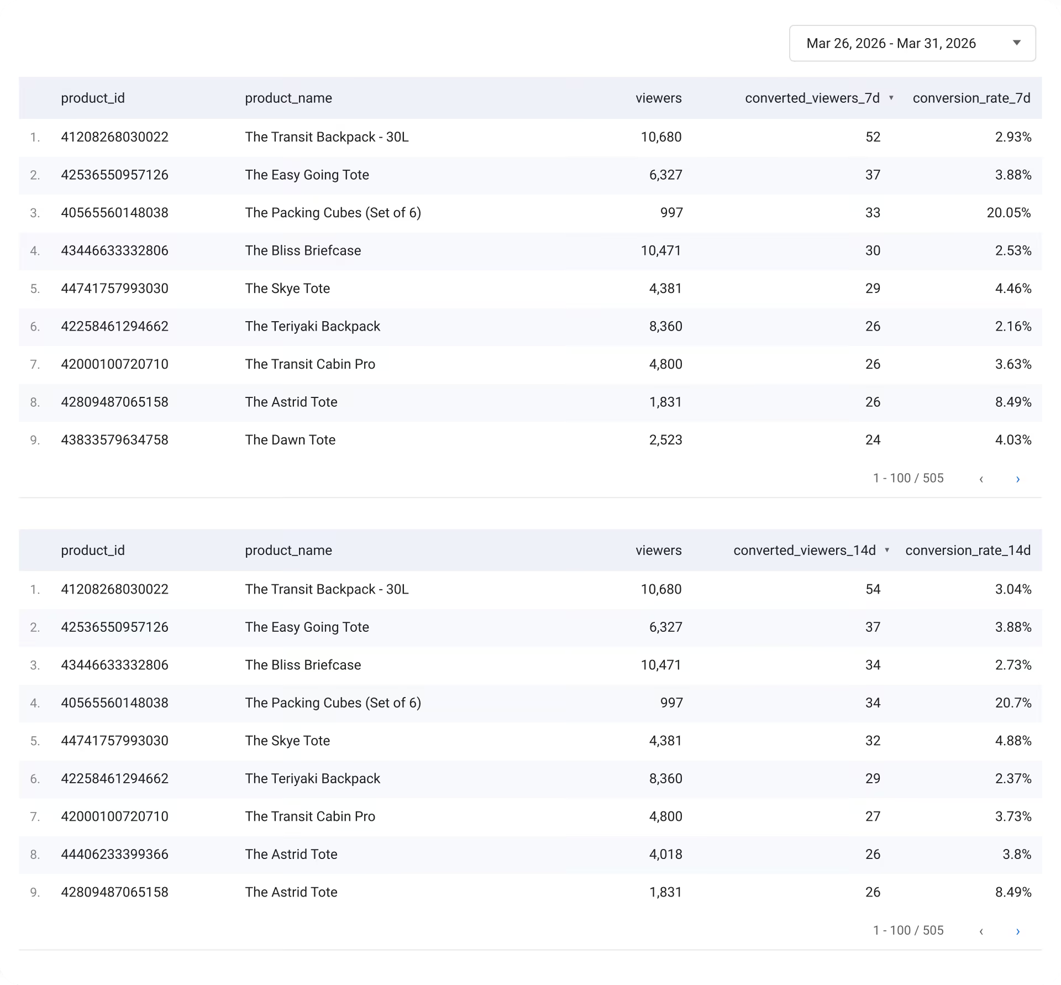Click The Transit Cabin Pro in 7d table
The width and height of the screenshot is (1061, 985).
[310, 364]
